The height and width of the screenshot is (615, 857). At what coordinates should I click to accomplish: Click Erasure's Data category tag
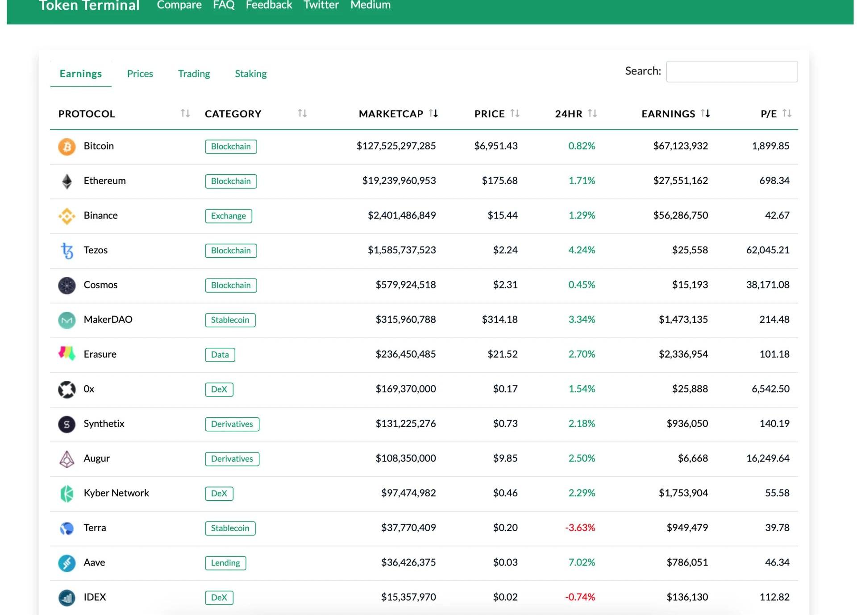[220, 355]
